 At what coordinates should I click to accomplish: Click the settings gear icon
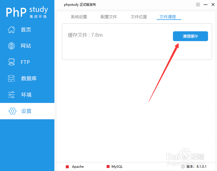(13, 111)
